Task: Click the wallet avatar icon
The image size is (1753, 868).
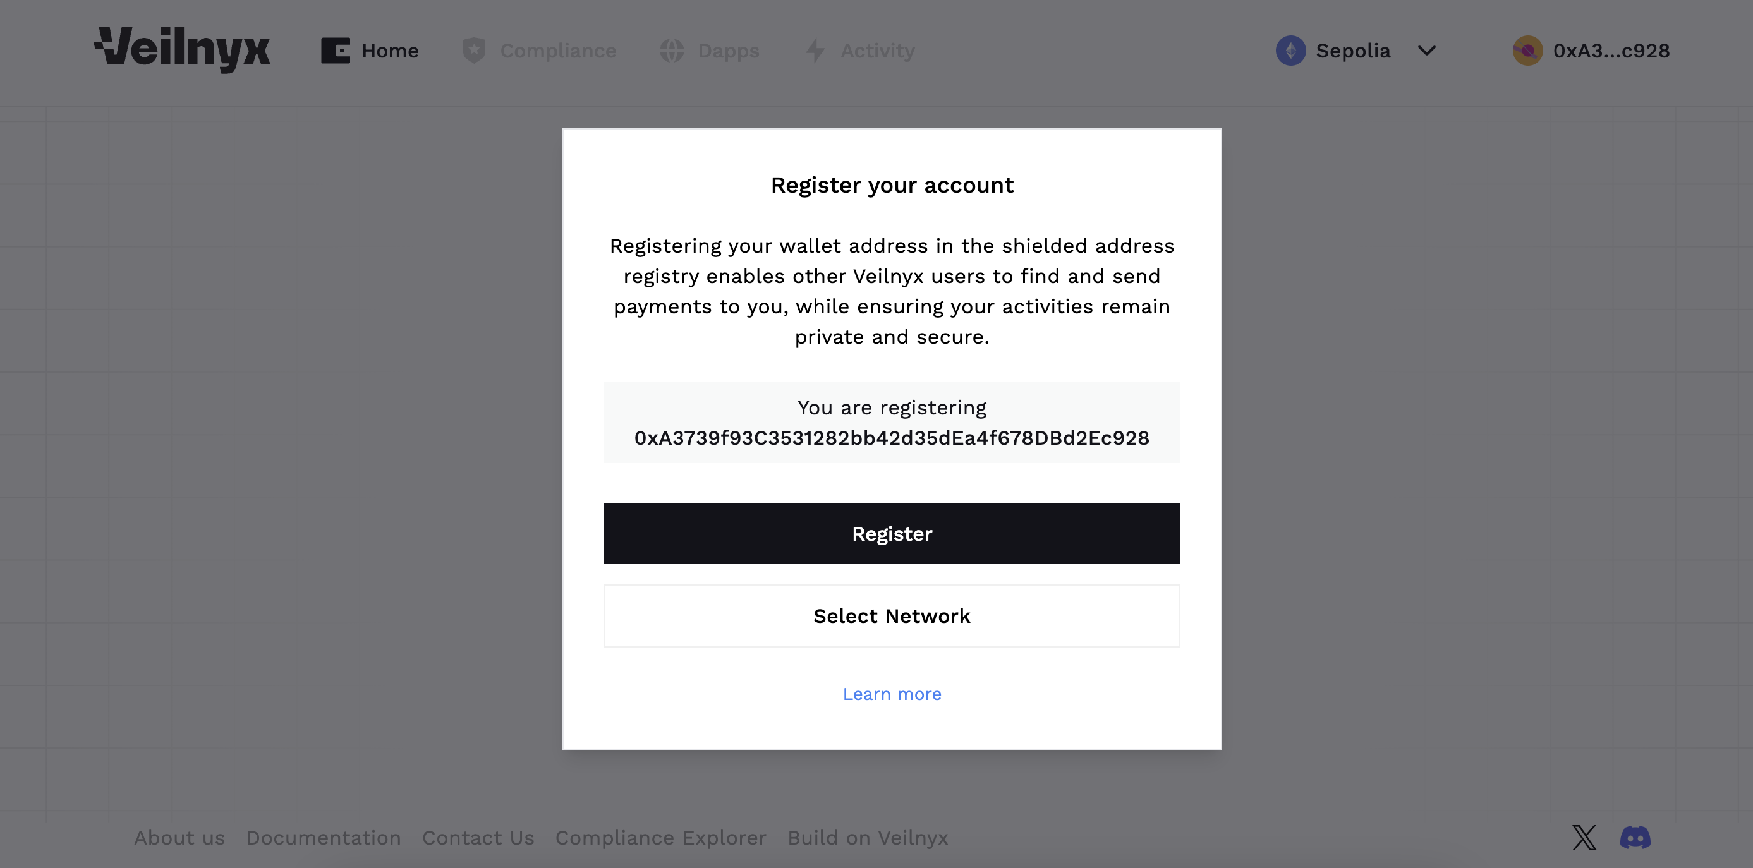Action: (1527, 51)
